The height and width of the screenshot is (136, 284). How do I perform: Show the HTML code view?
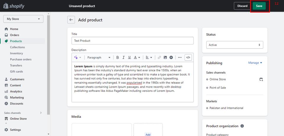[x=188, y=57]
